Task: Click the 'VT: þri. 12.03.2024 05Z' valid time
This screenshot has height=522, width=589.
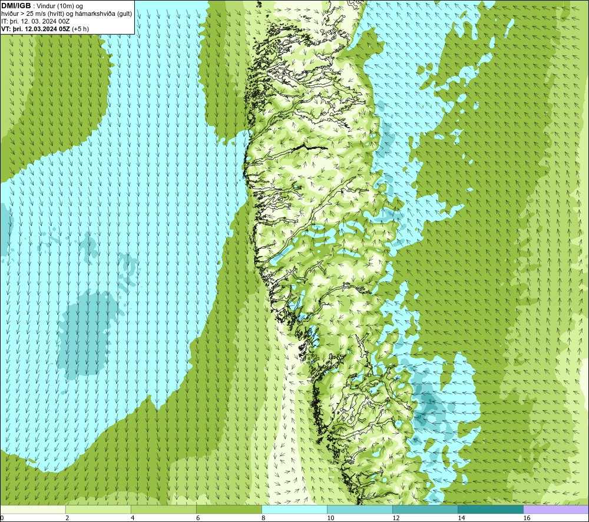Action: tap(35, 29)
